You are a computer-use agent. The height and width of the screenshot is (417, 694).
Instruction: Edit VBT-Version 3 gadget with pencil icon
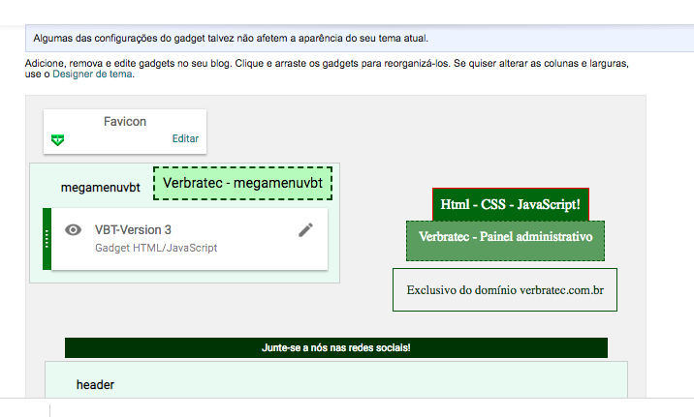[305, 230]
